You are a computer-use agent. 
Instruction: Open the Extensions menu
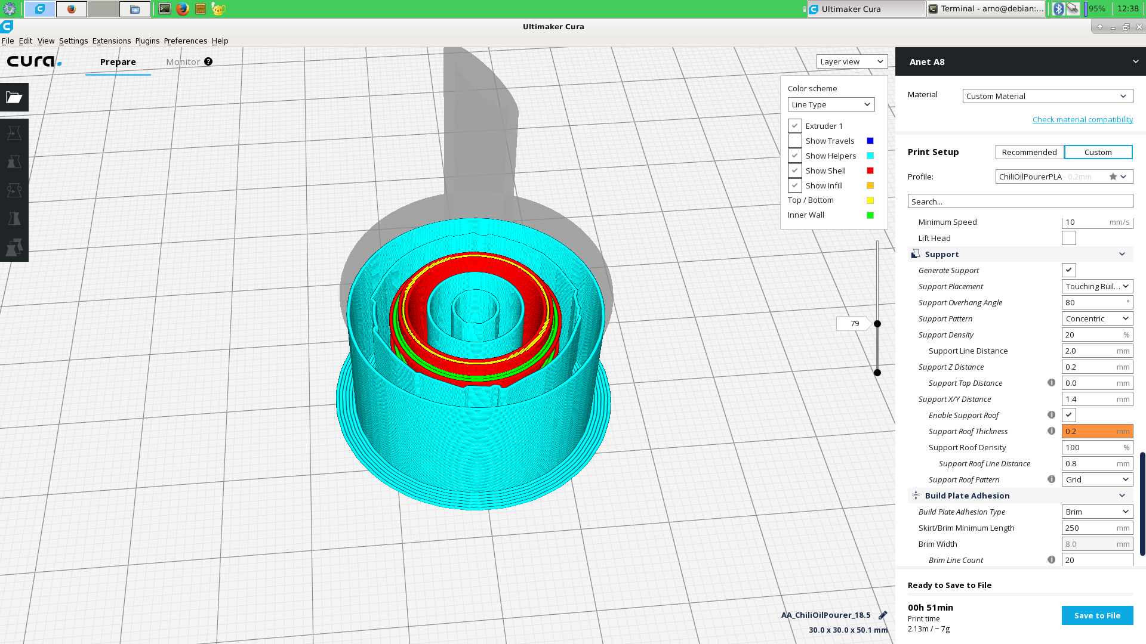coord(112,41)
